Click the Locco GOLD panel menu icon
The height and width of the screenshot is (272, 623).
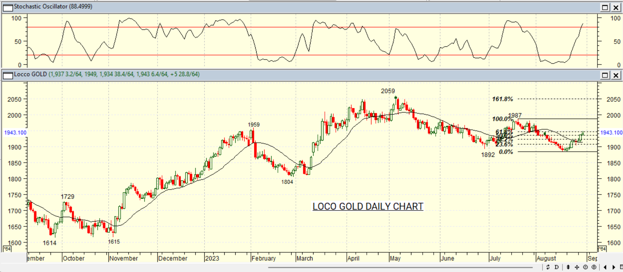8,75
